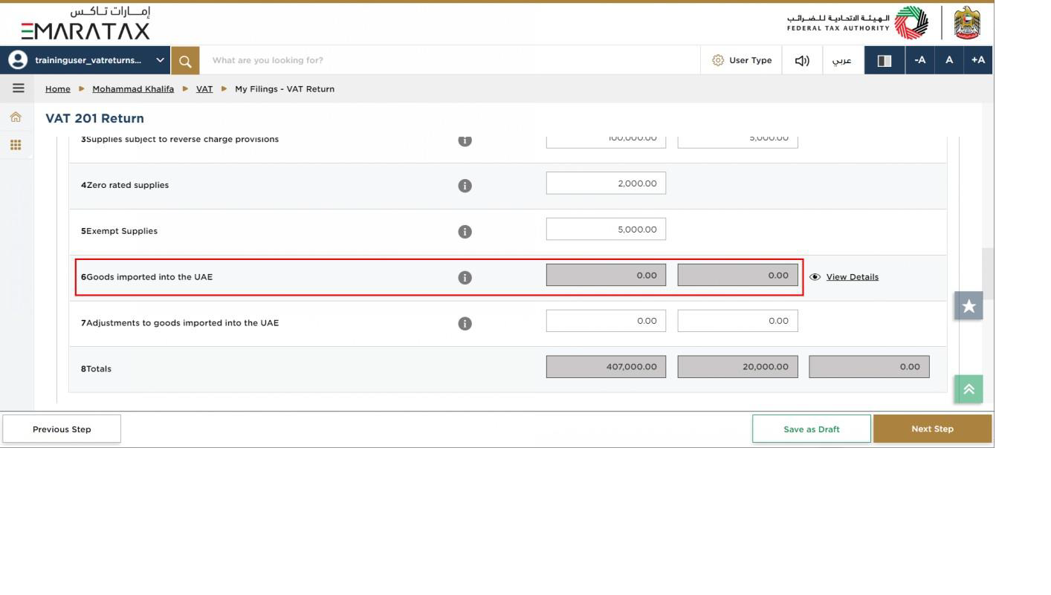
Task: Open the user profile avatar icon
Action: pyautogui.click(x=16, y=60)
